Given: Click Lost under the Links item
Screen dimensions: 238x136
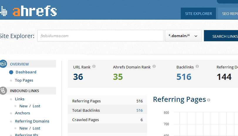Looking at the screenshot, I should coord(36,106).
